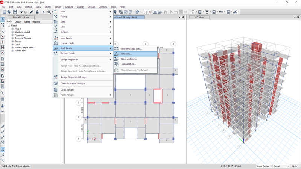Viewport: 301px width, 169px height.
Task: Click the Units... button in status bar
Action: pyautogui.click(x=295, y=166)
